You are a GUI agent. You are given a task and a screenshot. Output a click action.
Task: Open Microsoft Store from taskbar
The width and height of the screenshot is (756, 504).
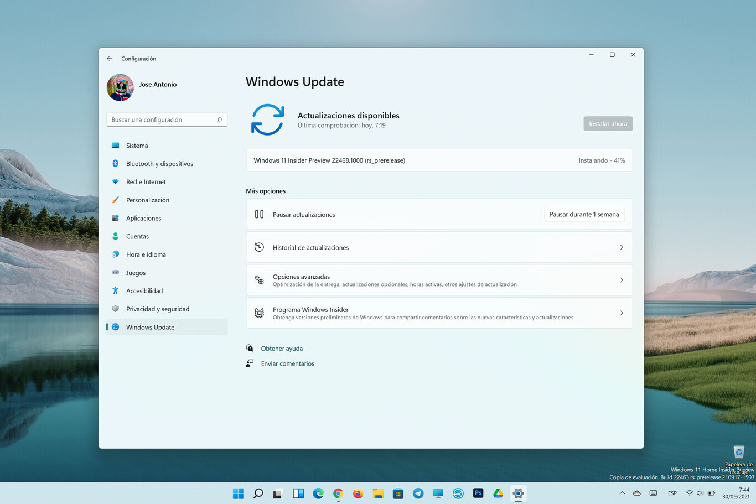pyautogui.click(x=398, y=493)
